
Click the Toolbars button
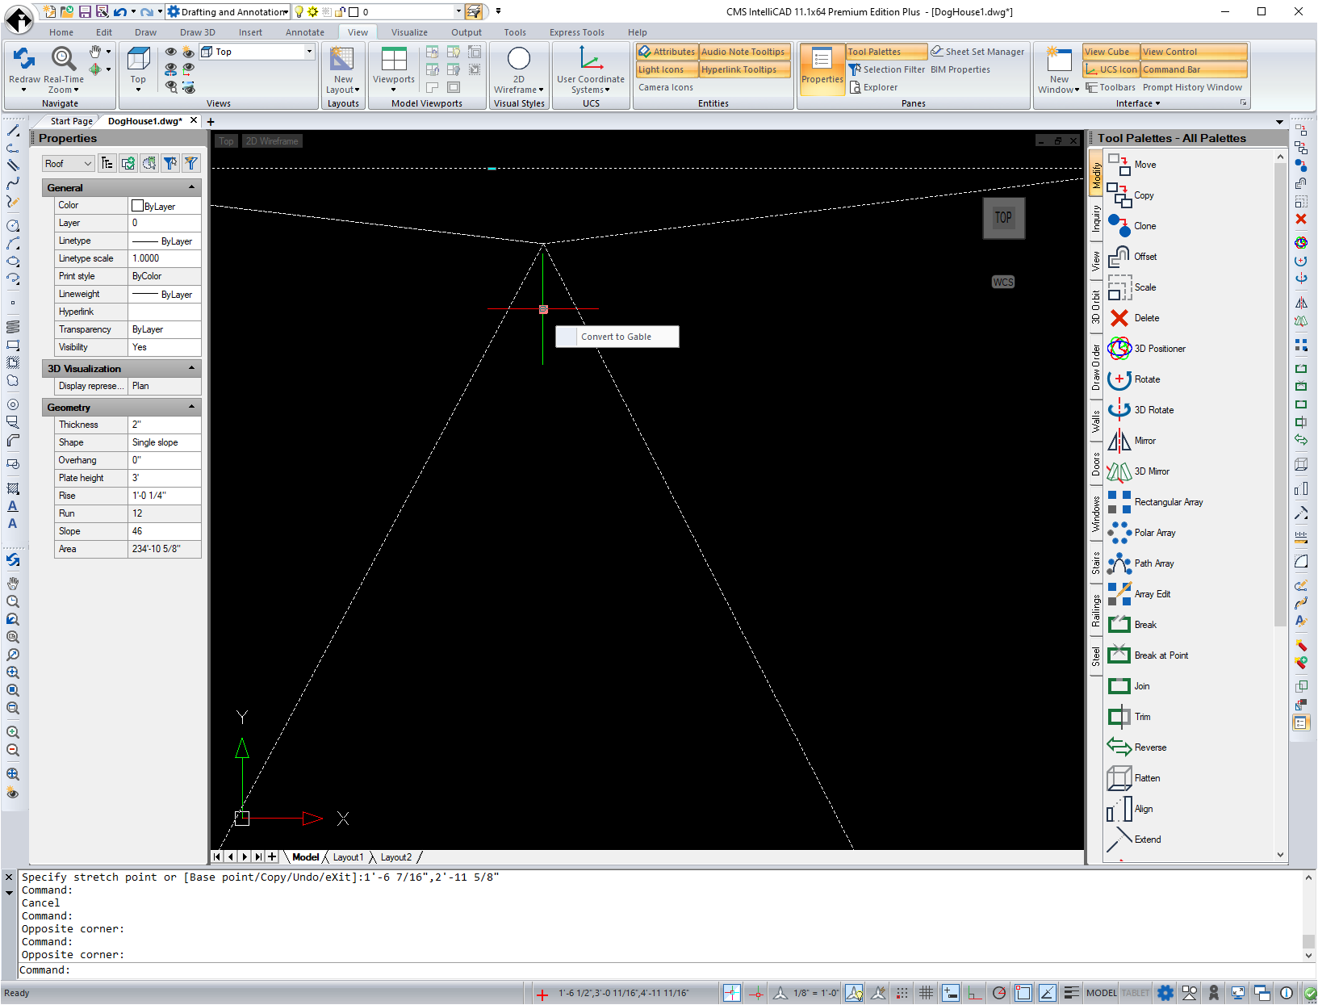point(1111,87)
